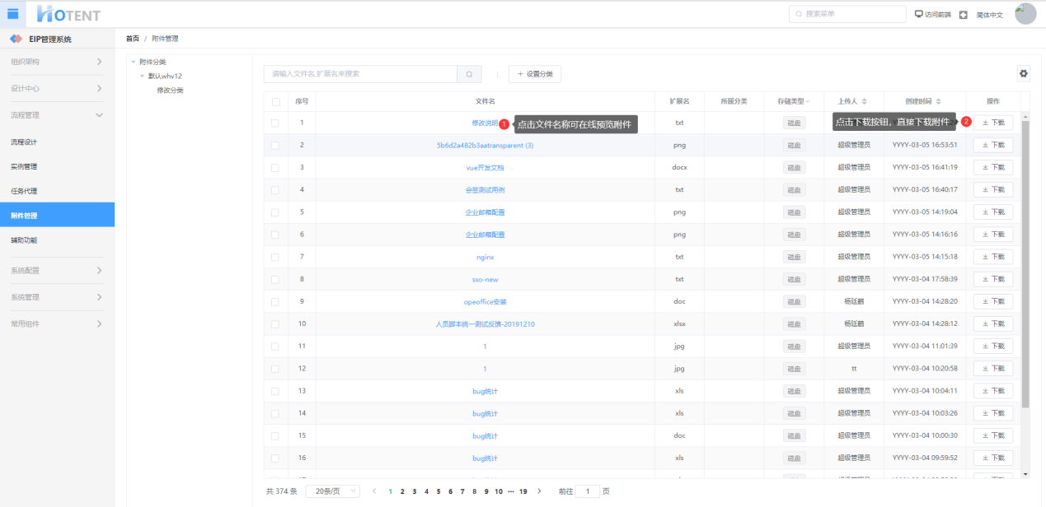This screenshot has width=1046, height=507.
Task: Focus the 前往 page number input
Action: click(x=587, y=491)
